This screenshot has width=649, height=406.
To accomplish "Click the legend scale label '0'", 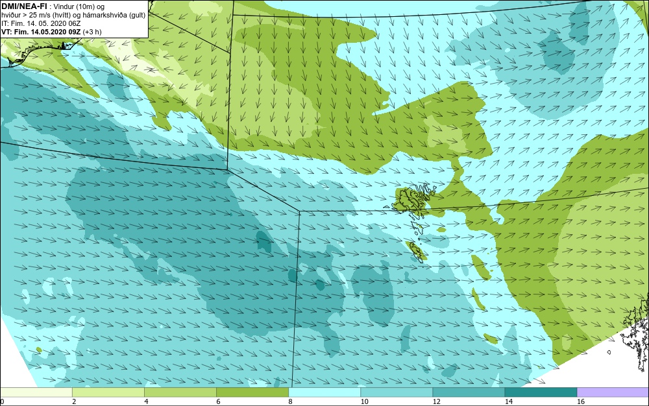I will pyautogui.click(x=2, y=401).
